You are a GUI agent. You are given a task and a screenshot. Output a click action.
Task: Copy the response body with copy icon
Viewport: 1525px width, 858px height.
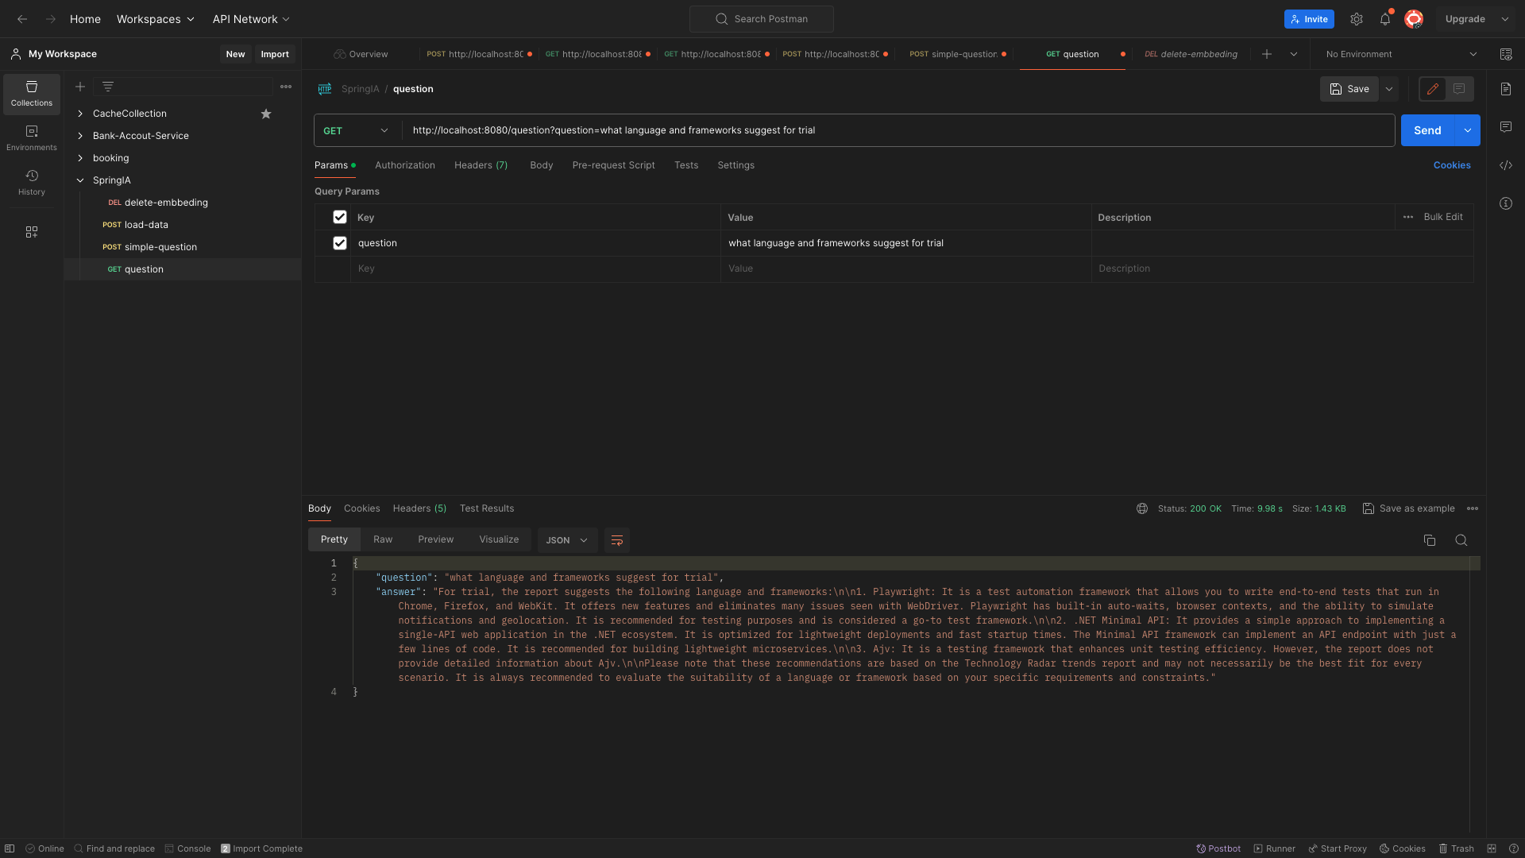coord(1430,540)
